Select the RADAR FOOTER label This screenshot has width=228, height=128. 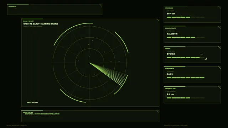[x=28, y=112]
